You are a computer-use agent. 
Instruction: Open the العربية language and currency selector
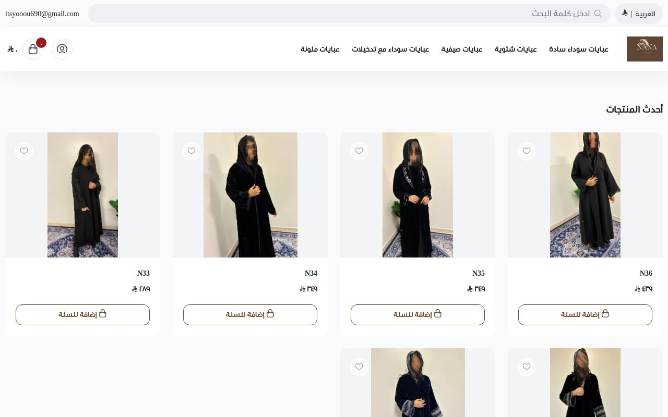pos(639,14)
